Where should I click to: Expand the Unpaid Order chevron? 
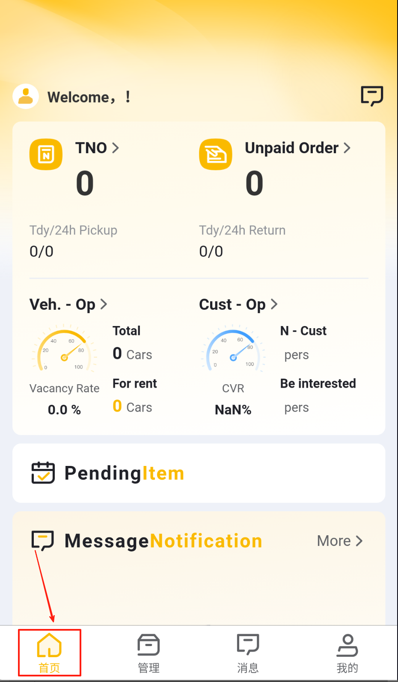pyautogui.click(x=347, y=148)
